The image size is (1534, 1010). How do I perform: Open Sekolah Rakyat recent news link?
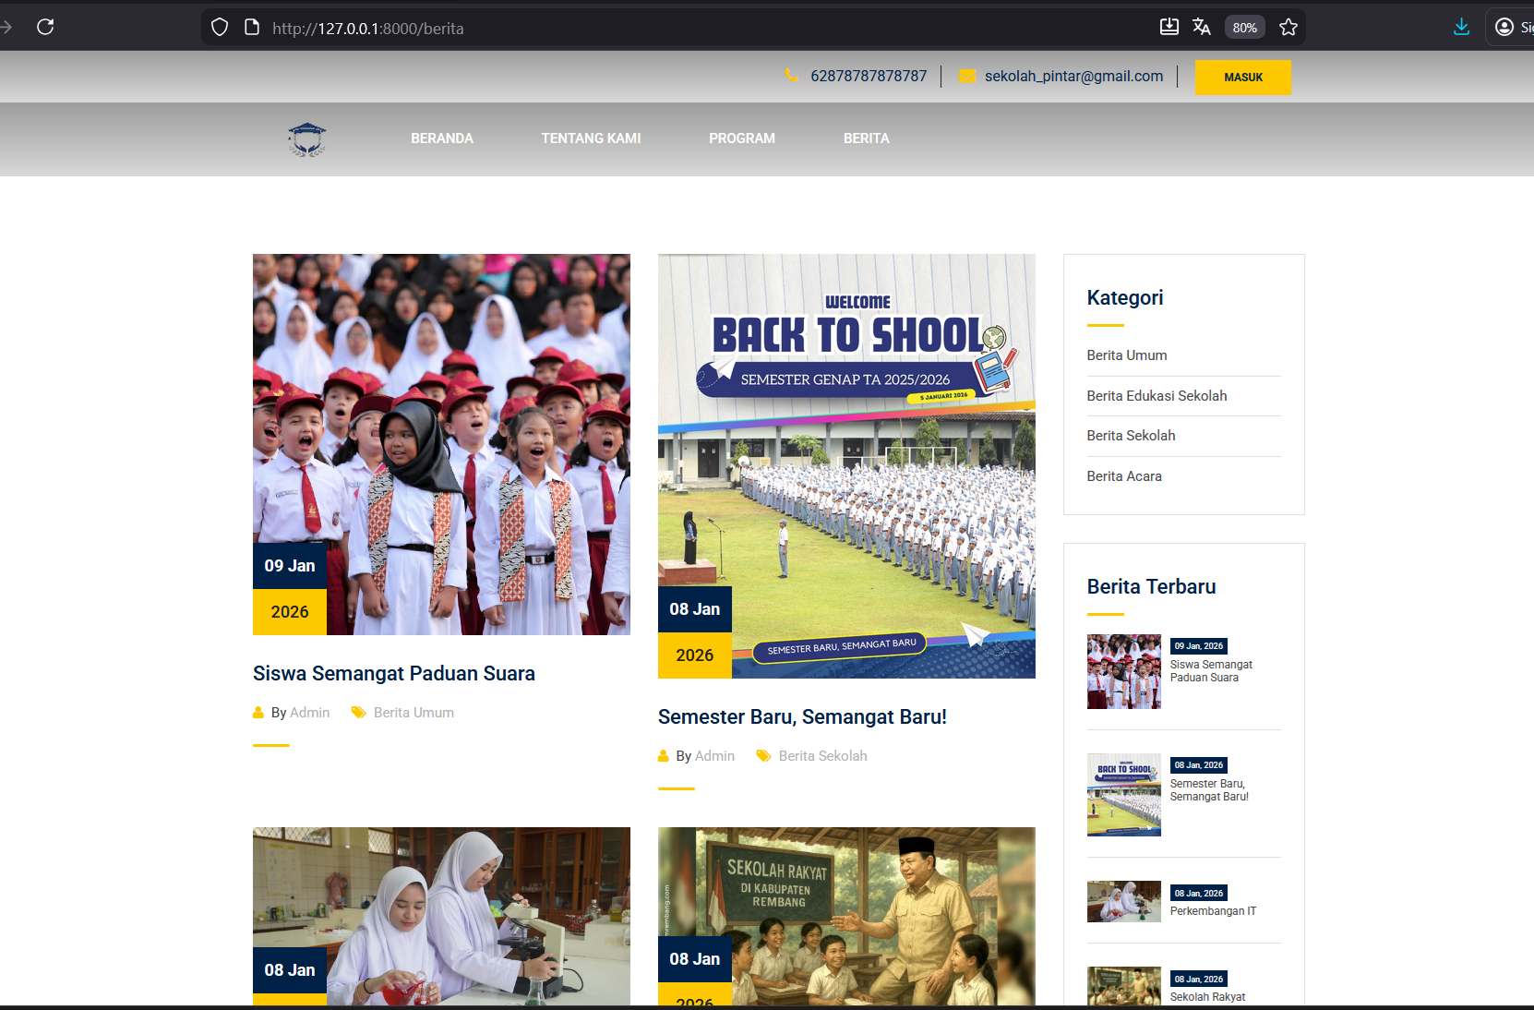(x=1207, y=997)
